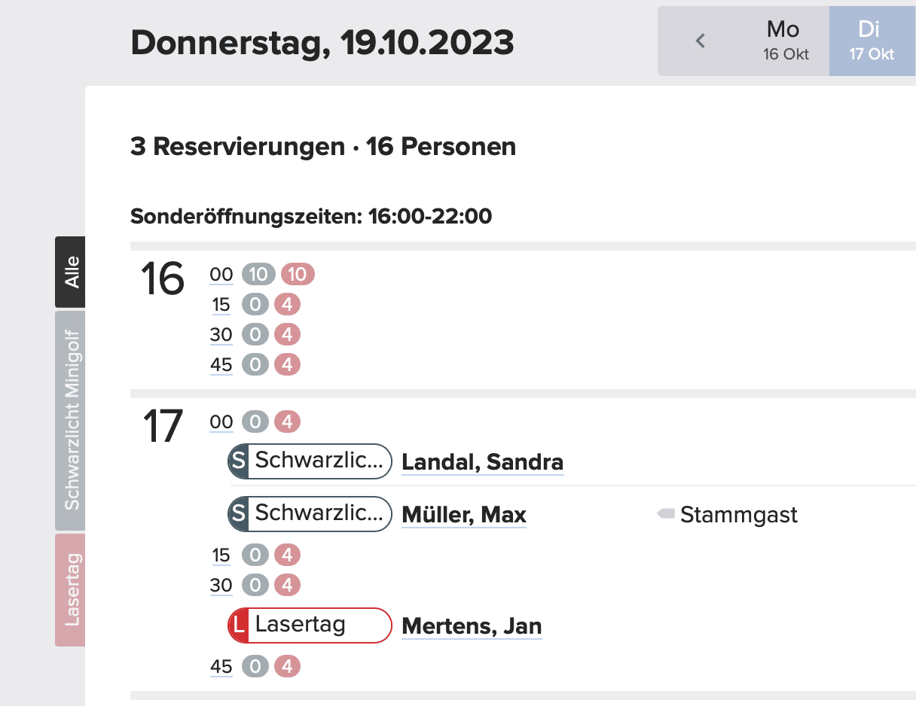Click the red 4 badge at 16:15
Screen dimensions: 916x706
click(x=287, y=305)
